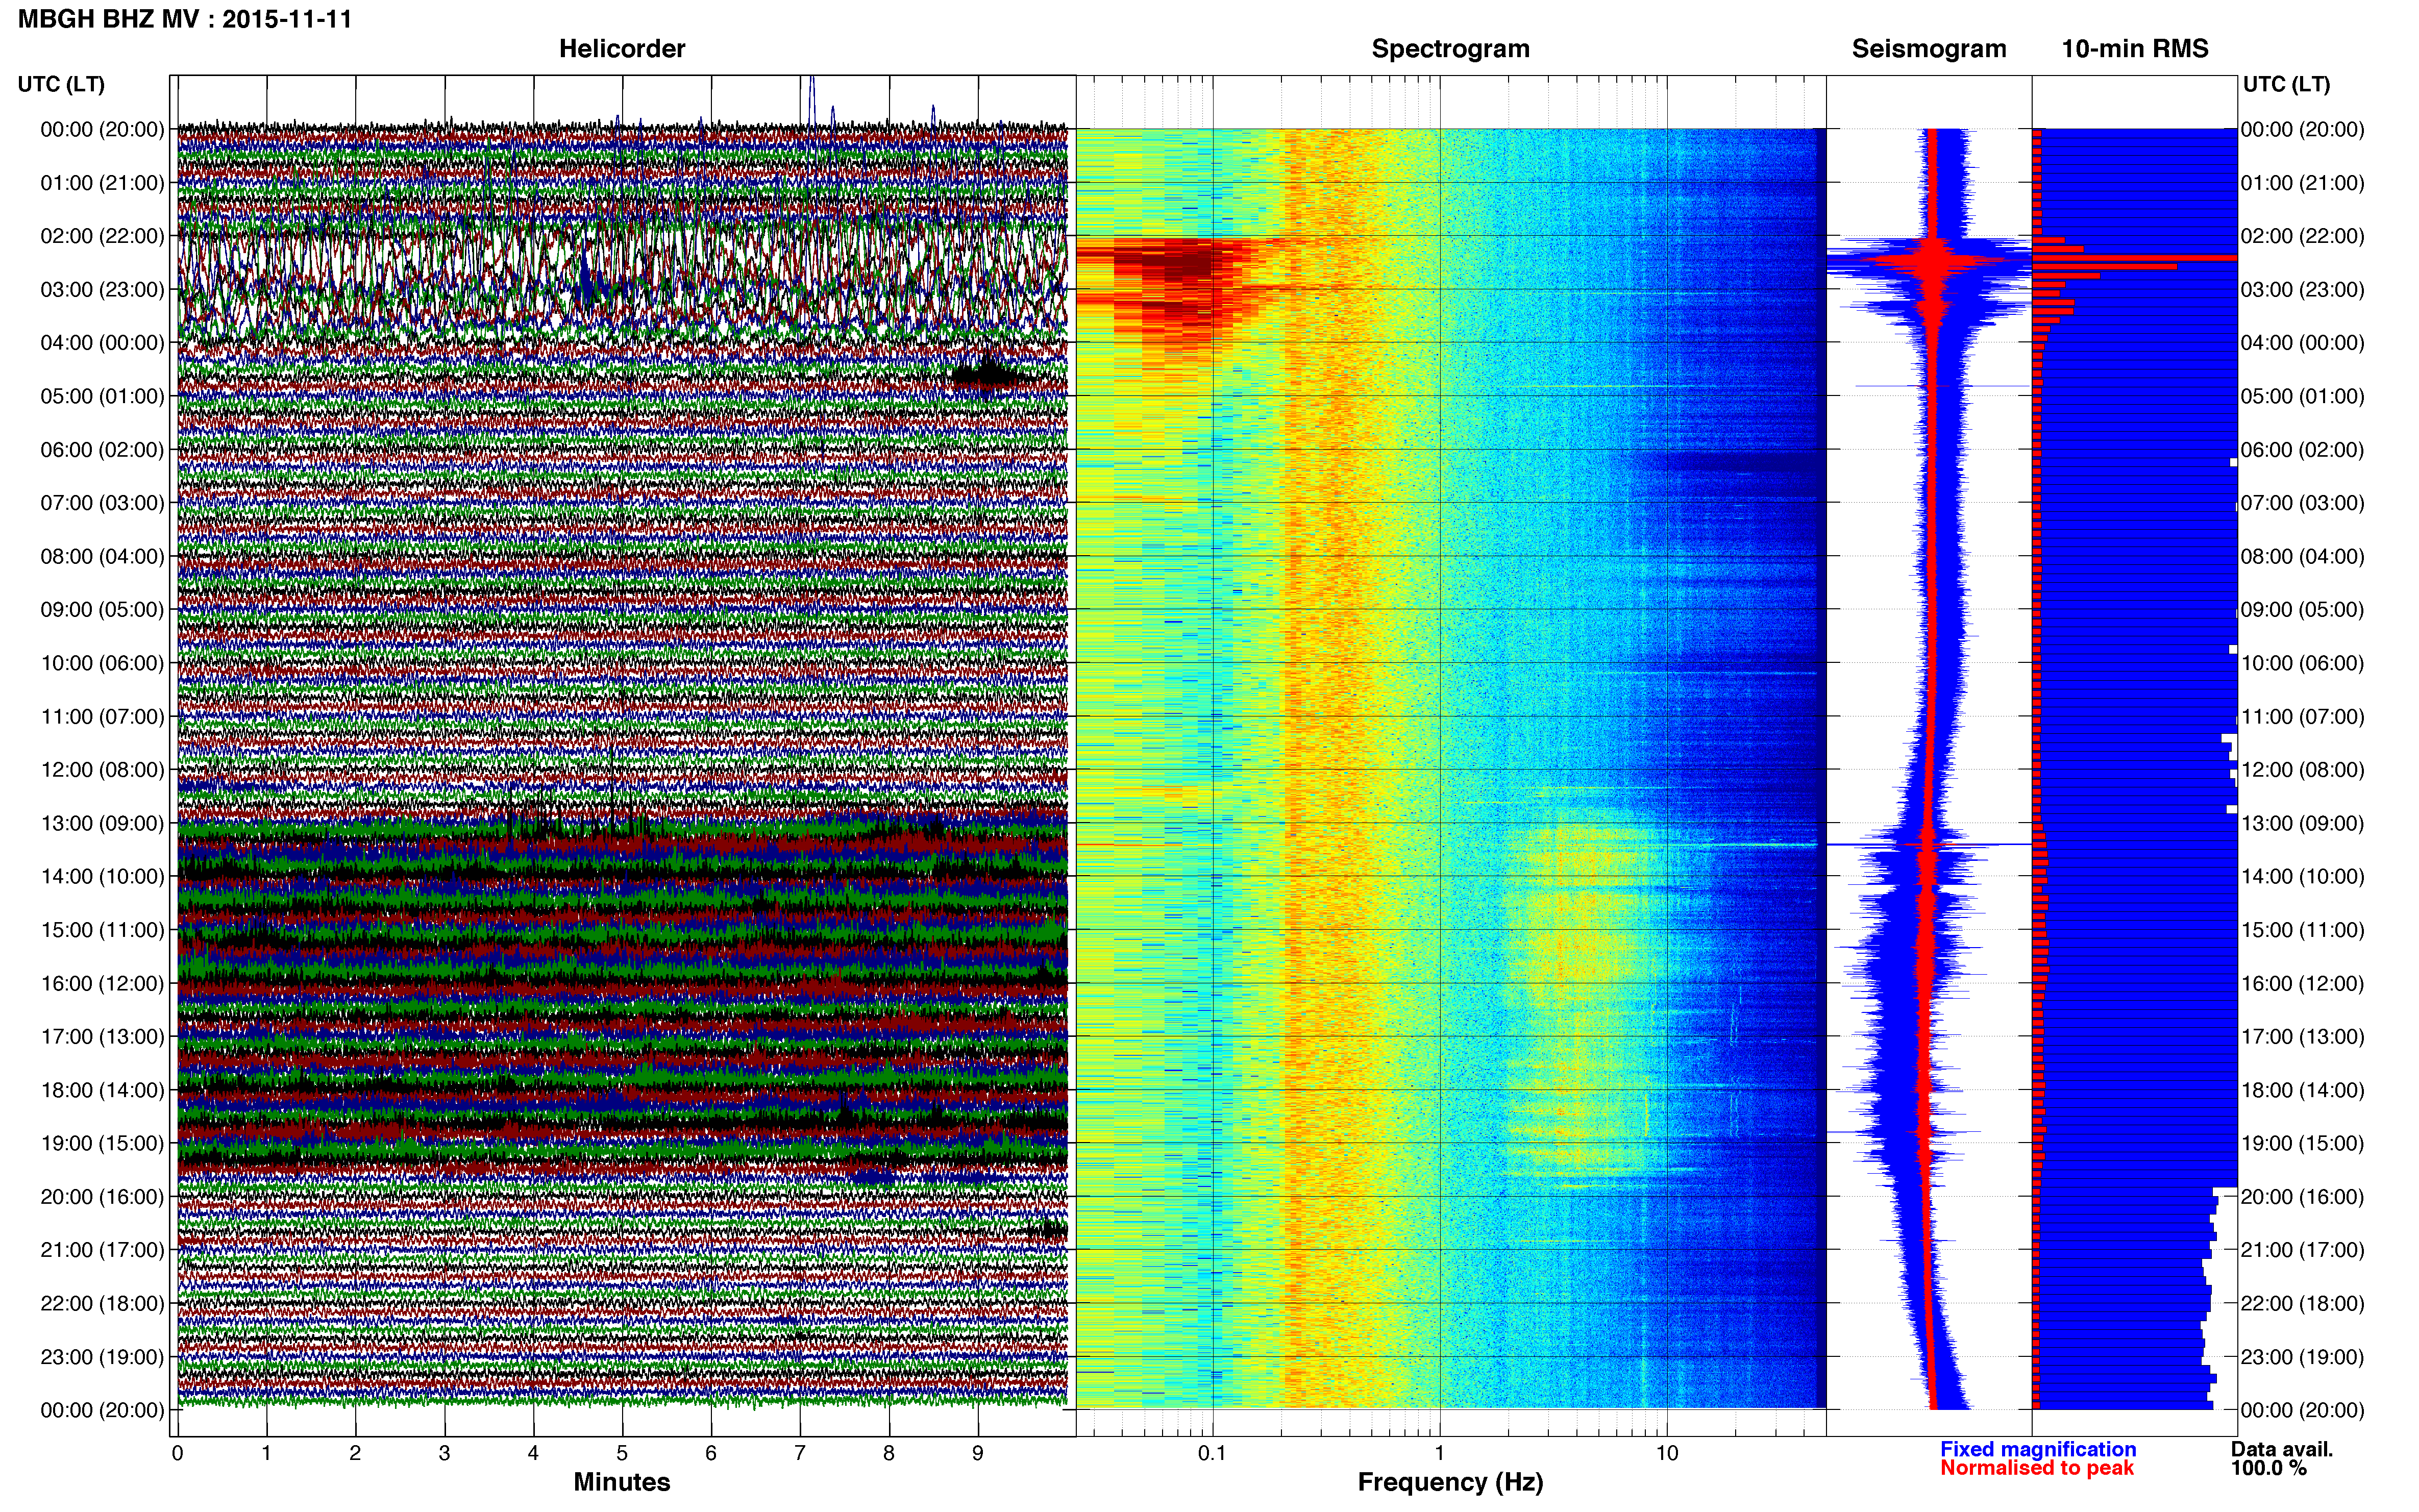This screenshot has width=2419, height=1512.
Task: Select tick '0' on the Minutes axis
Action: click(177, 1453)
